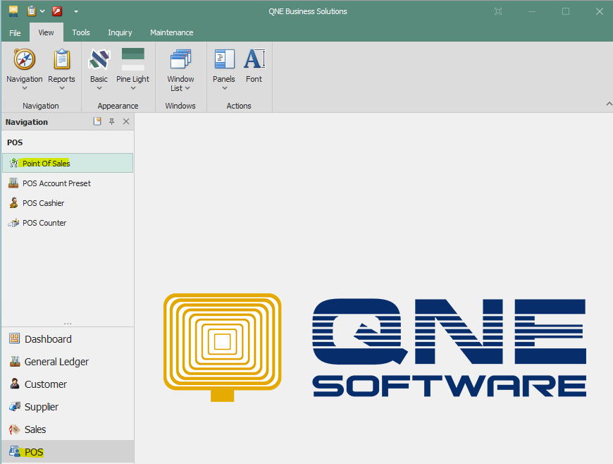Image resolution: width=613 pixels, height=464 pixels.
Task: Select POS Account Preset
Action: pyautogui.click(x=68, y=183)
